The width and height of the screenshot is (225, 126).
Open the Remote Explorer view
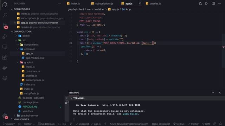point(5,47)
